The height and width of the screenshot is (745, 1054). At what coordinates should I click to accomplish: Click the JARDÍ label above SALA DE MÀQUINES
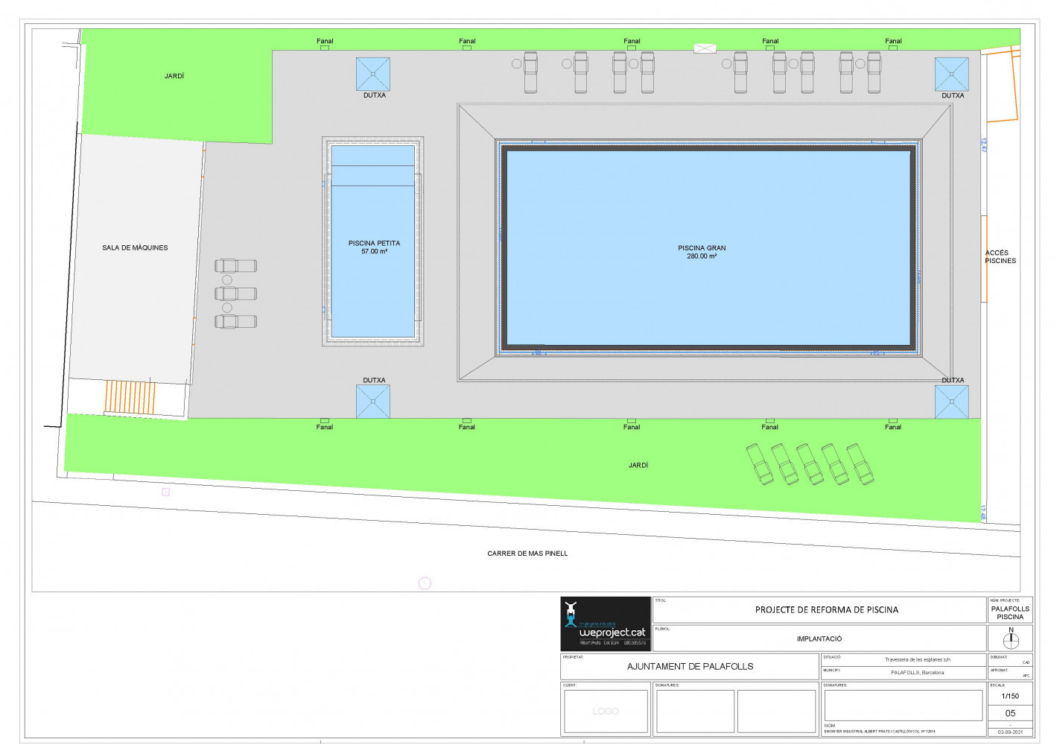tap(174, 76)
